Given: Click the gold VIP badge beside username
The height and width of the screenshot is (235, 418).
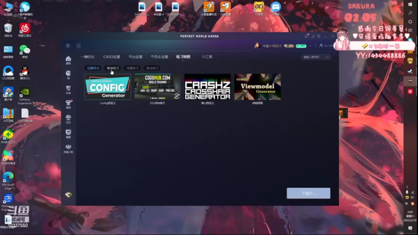Looking at the screenshot, I should pyautogui.click(x=289, y=46).
